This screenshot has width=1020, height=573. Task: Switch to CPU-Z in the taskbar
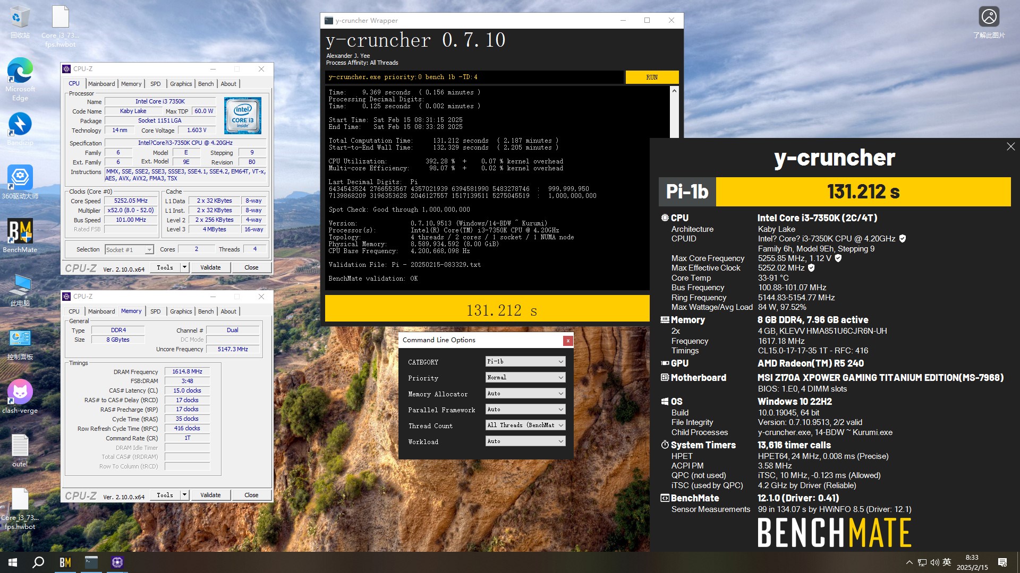[x=117, y=562]
